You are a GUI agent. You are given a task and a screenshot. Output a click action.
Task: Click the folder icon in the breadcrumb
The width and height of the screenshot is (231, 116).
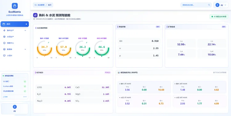35,5
